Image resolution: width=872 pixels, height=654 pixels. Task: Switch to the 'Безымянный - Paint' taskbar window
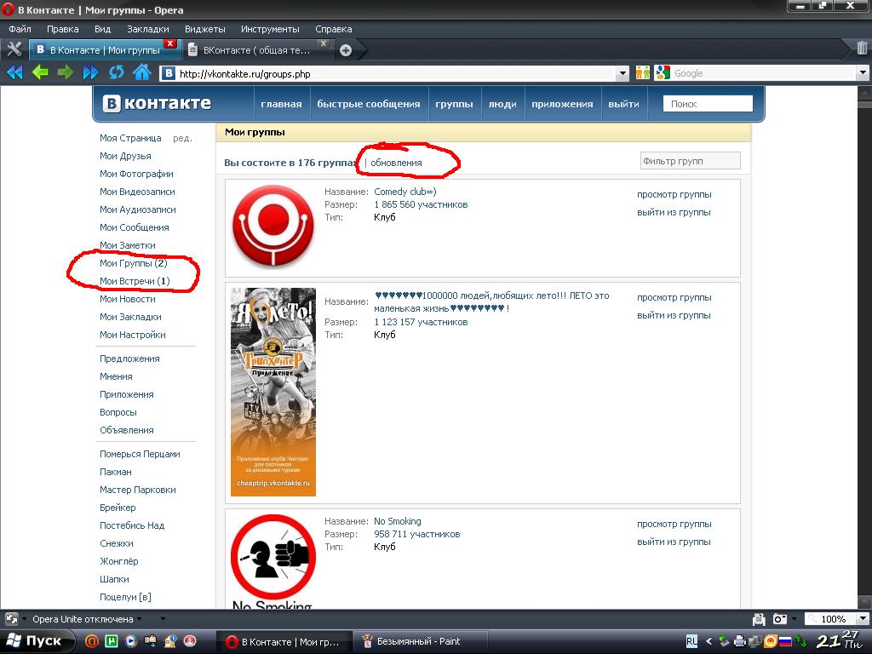coord(420,641)
